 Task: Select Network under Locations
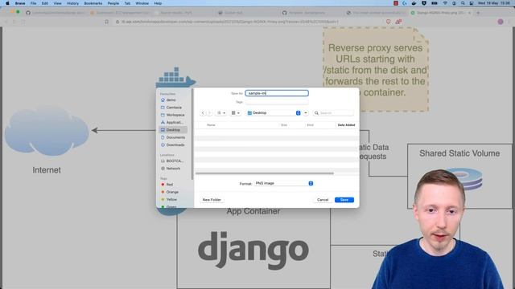pos(173,169)
